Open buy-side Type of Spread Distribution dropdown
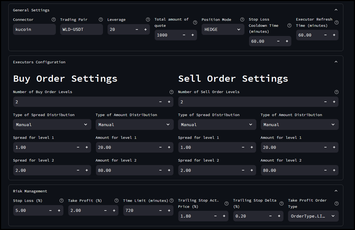 (52, 124)
